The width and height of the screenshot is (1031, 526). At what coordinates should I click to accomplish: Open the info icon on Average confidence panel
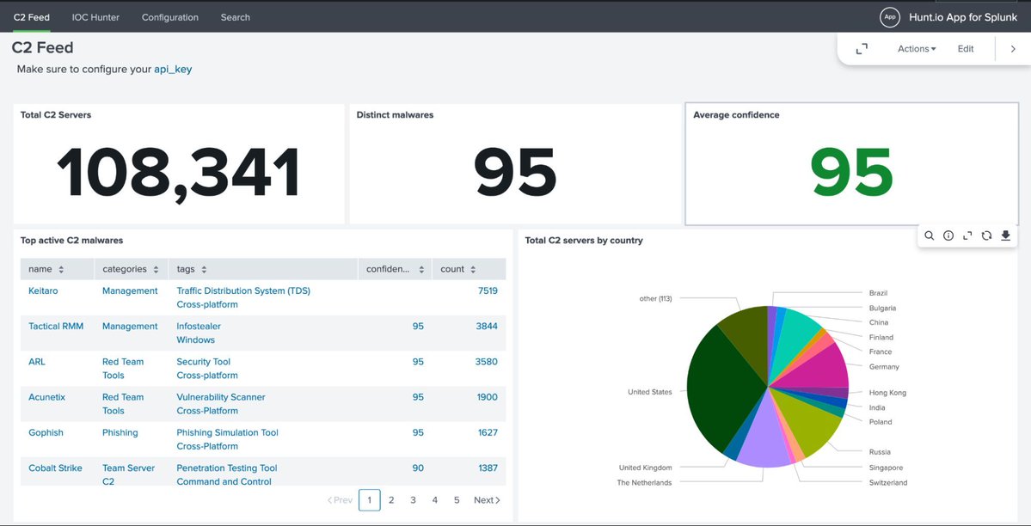coord(948,235)
